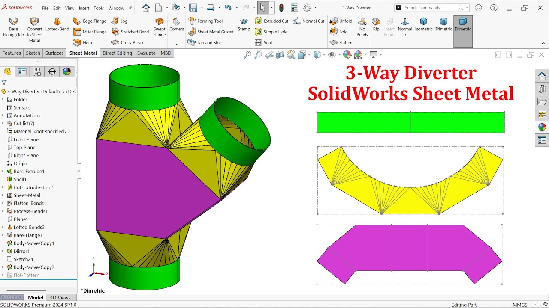Expand the Mirror1 feature
The image size is (549, 308).
point(3,251)
